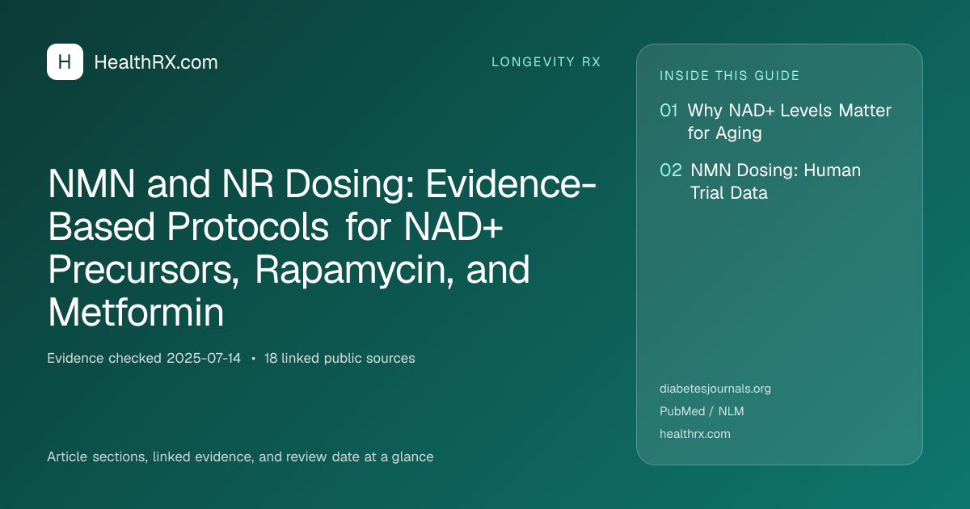Click the INSIDE THIS GUIDE heading
970x509 pixels.
tap(730, 76)
